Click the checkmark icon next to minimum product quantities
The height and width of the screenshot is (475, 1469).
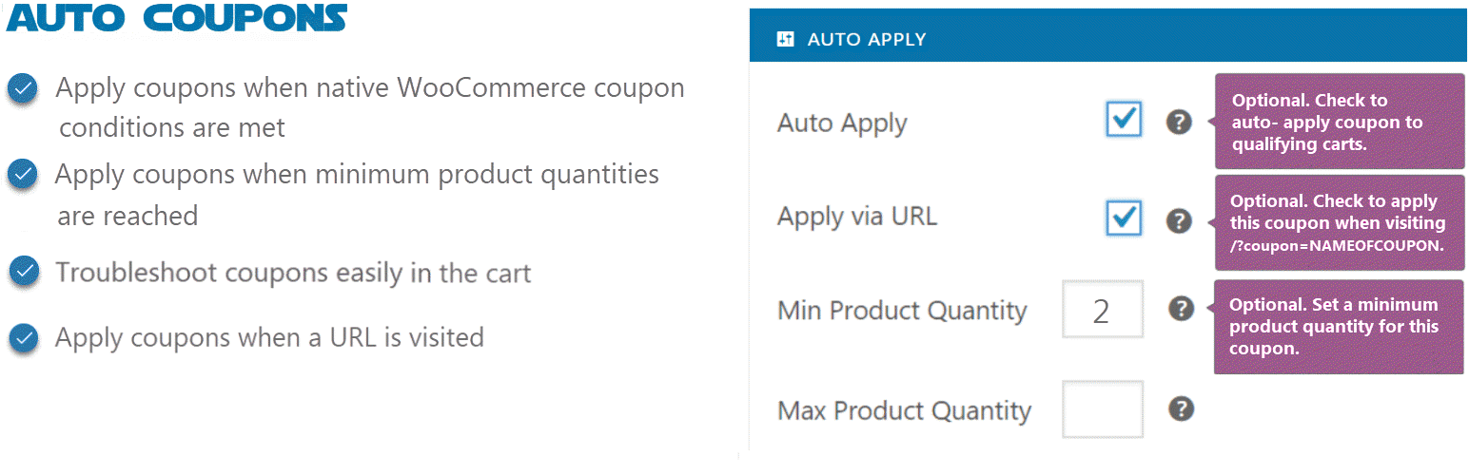(x=23, y=175)
